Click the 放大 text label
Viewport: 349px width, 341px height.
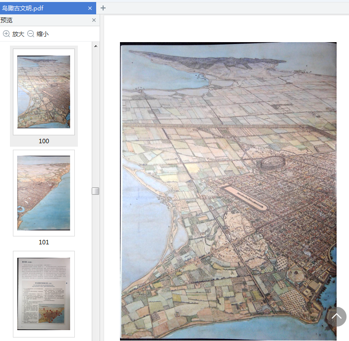pyautogui.click(x=18, y=34)
